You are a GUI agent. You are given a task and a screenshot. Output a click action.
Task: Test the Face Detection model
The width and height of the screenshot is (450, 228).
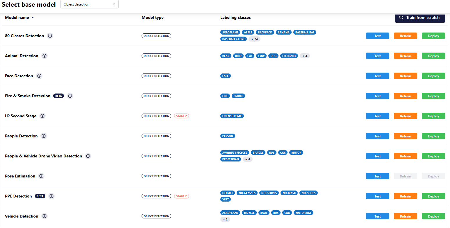[x=377, y=76]
